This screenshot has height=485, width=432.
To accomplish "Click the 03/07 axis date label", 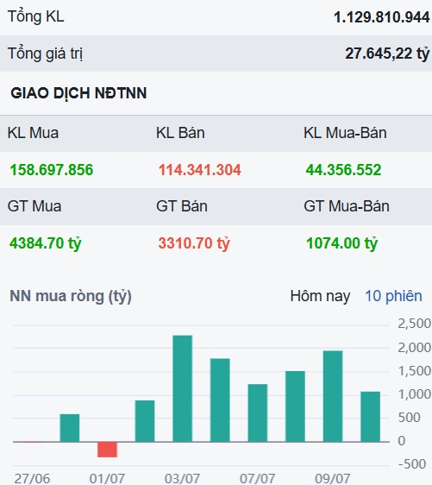I will click(182, 478).
